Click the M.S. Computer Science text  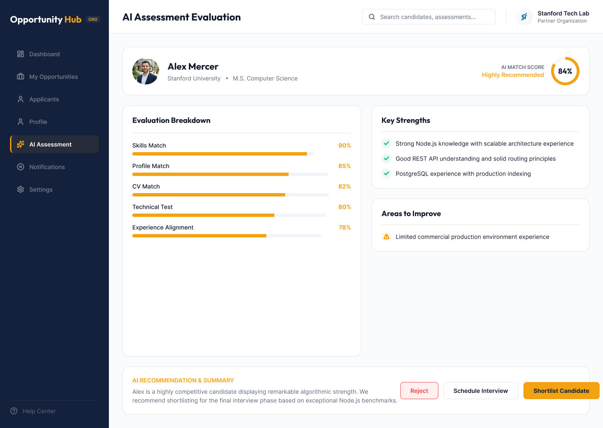click(x=265, y=78)
